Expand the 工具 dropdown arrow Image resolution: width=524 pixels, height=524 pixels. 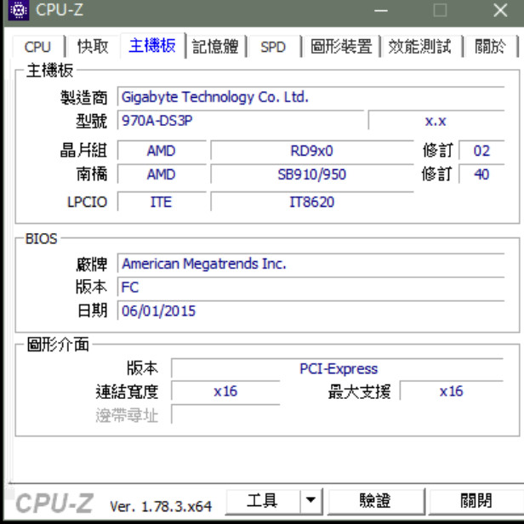[311, 501]
